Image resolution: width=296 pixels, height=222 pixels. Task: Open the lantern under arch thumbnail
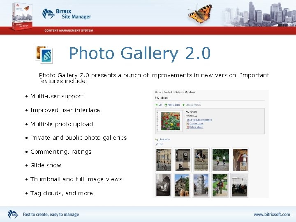point(240,160)
